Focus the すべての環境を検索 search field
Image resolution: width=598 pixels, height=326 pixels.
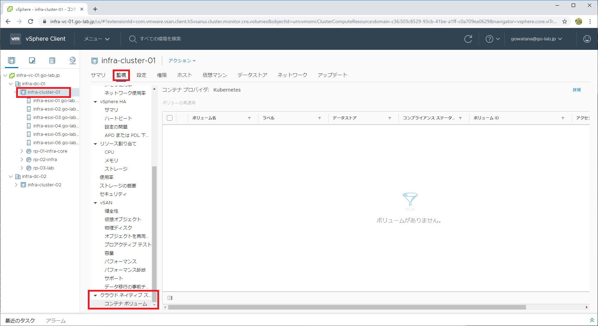160,39
